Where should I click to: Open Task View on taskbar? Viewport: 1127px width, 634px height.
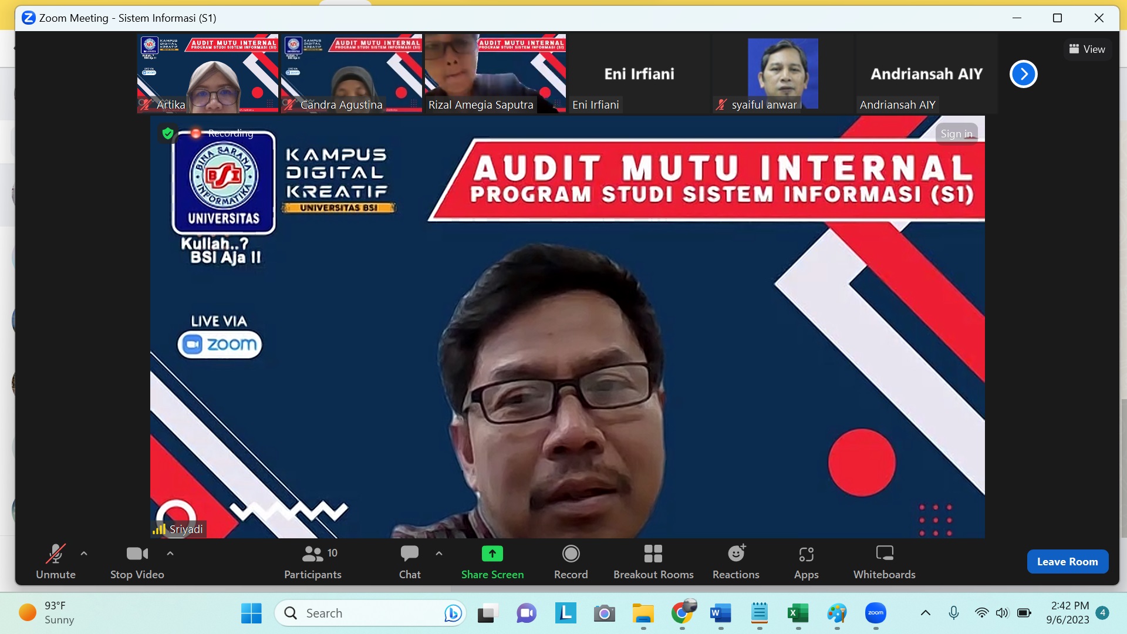point(488,613)
